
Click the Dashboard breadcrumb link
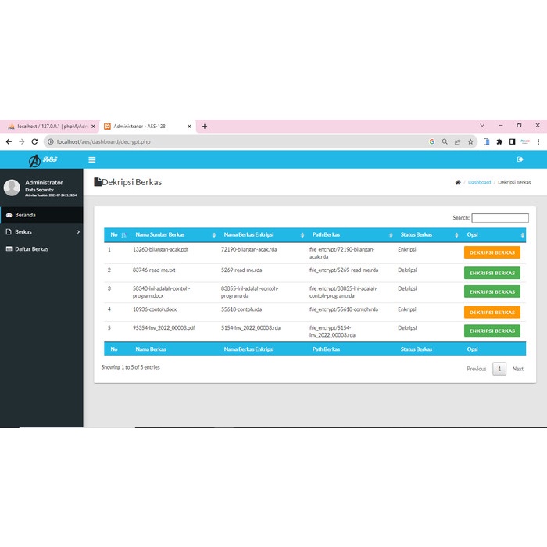point(479,182)
